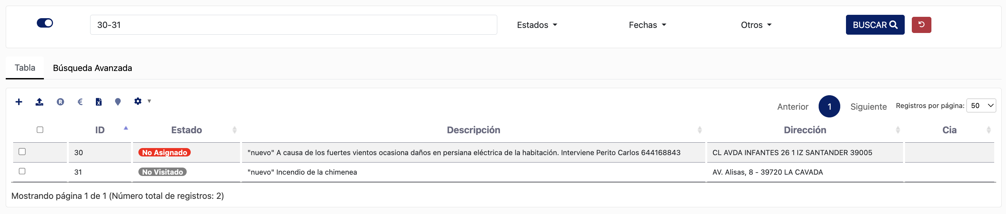Open map with the location pin icon
Viewport: 1006px width, 214px height.
(x=118, y=102)
